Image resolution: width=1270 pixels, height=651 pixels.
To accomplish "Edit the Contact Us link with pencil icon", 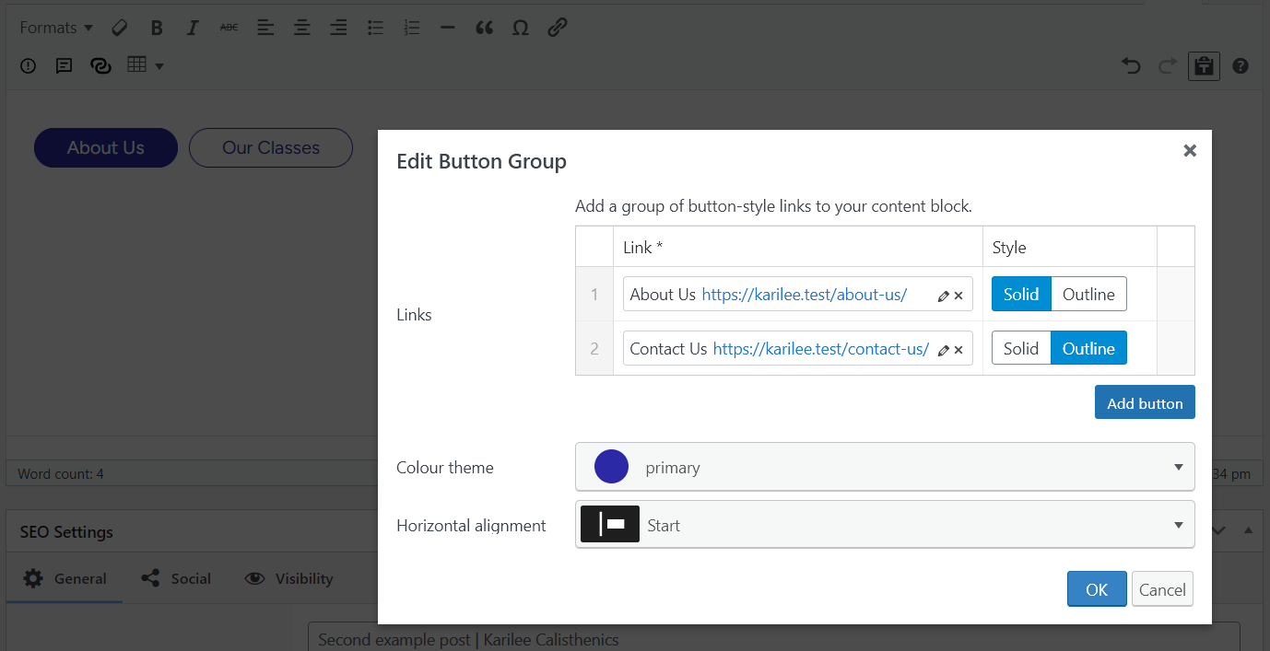I will tap(943, 350).
